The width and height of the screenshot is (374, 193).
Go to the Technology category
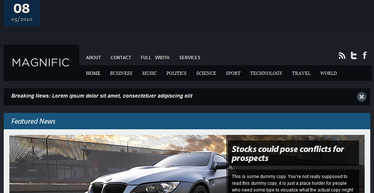(266, 73)
